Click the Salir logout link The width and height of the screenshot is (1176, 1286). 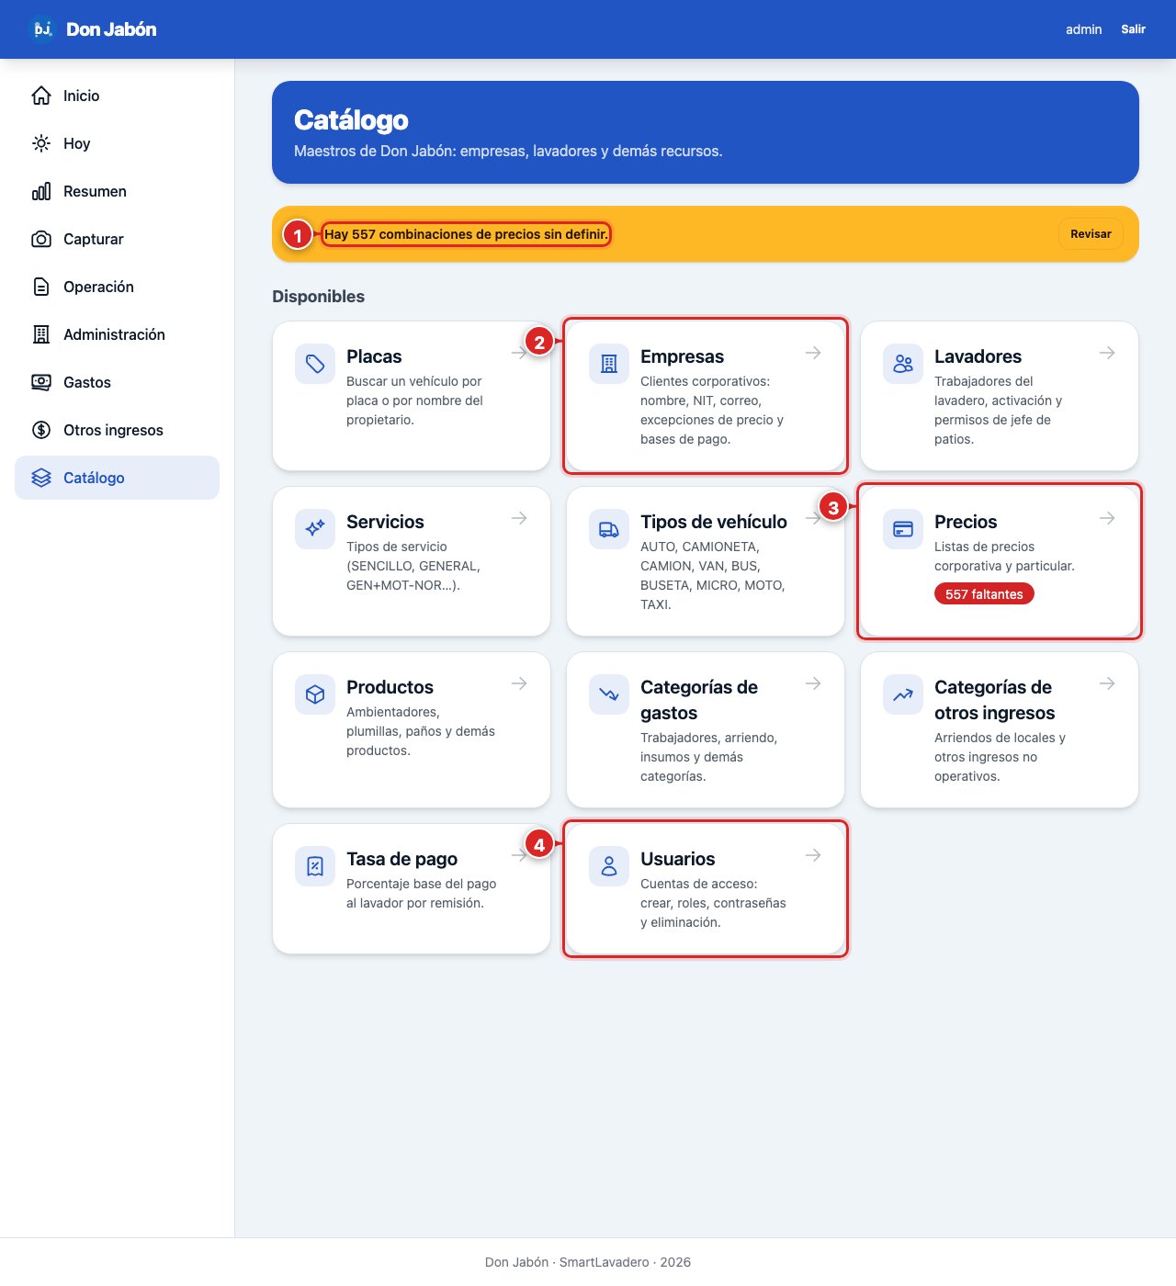[1133, 29]
